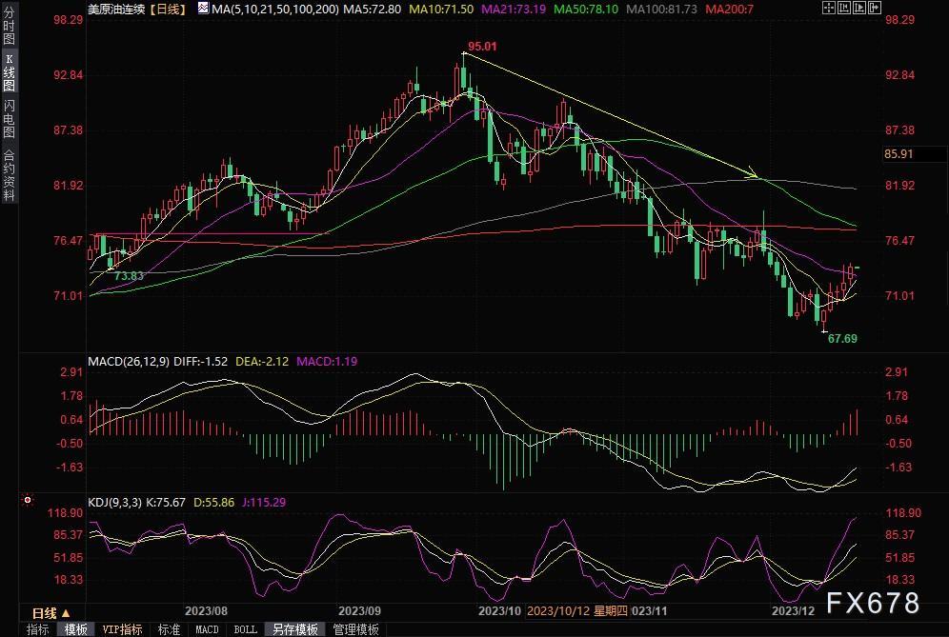Image resolution: width=949 pixels, height=637 pixels.
Task: Open the 【日线】 period label at top
Action: (169, 10)
